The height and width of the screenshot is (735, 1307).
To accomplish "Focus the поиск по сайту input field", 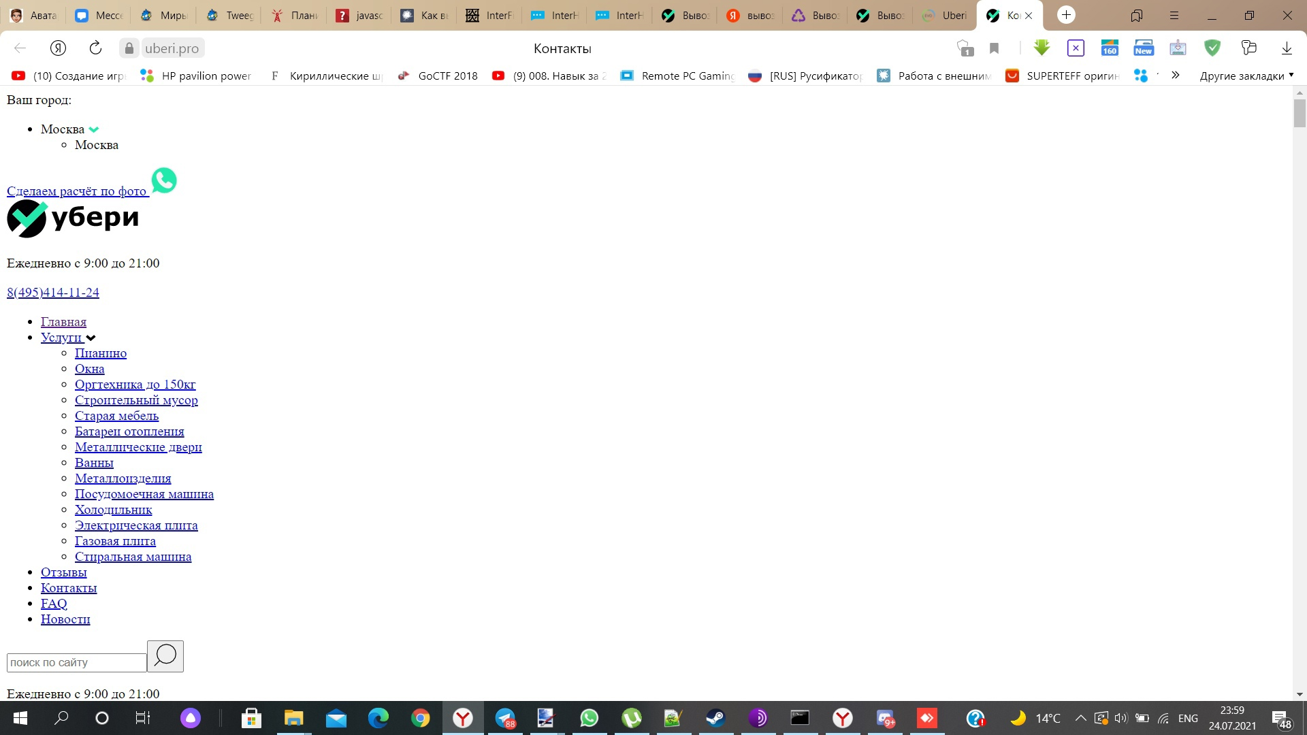I will coord(76,662).
